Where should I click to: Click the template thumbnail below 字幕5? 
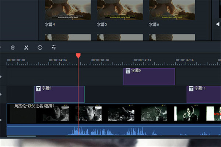click(120, 37)
